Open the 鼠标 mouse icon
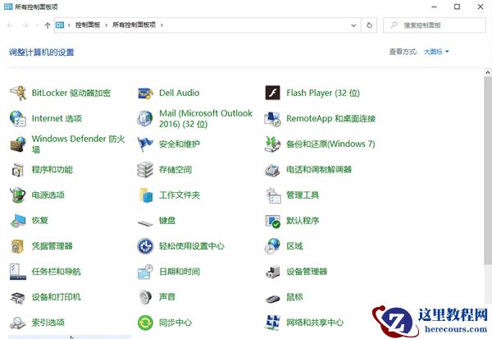This screenshot has height=339, width=492. click(x=273, y=298)
